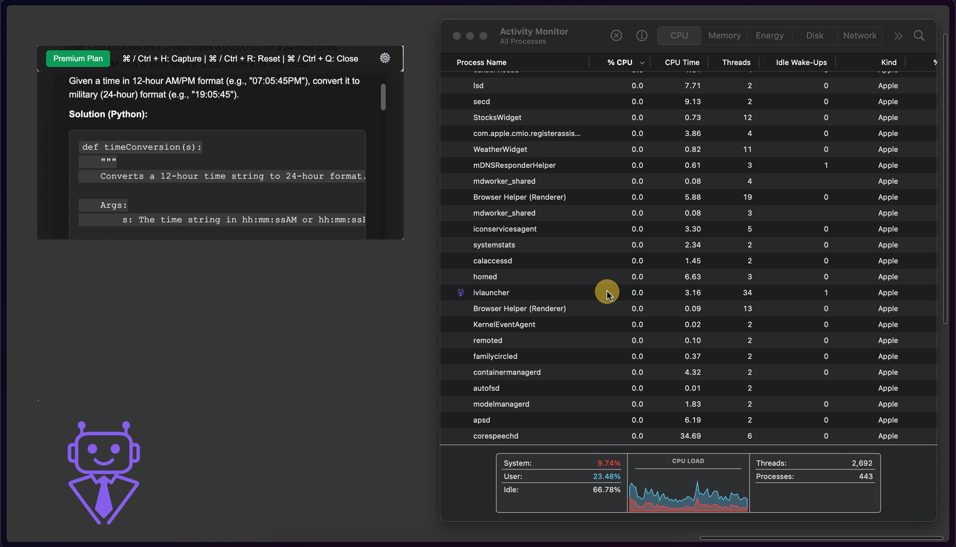
Task: Click the stop process X icon
Action: 616,36
